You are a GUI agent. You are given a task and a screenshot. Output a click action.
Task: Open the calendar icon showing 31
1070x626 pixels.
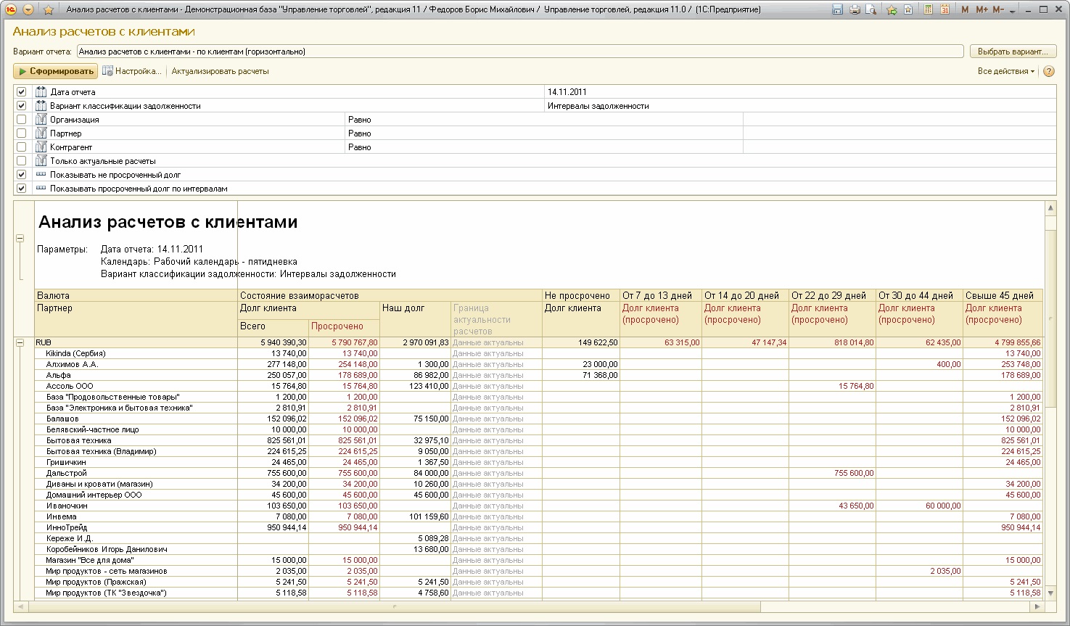(945, 9)
